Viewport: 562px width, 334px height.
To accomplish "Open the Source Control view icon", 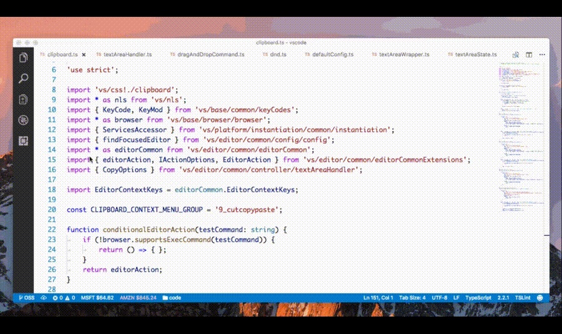I will [x=23, y=99].
